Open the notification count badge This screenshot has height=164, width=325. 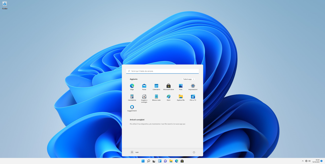coord(321,161)
